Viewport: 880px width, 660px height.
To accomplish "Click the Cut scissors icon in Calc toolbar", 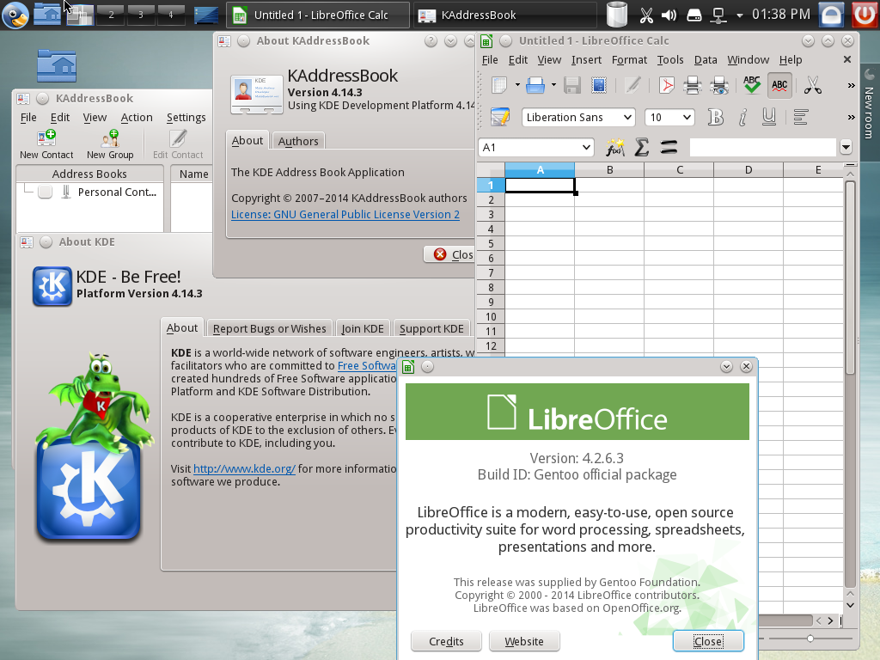I will coord(812,85).
